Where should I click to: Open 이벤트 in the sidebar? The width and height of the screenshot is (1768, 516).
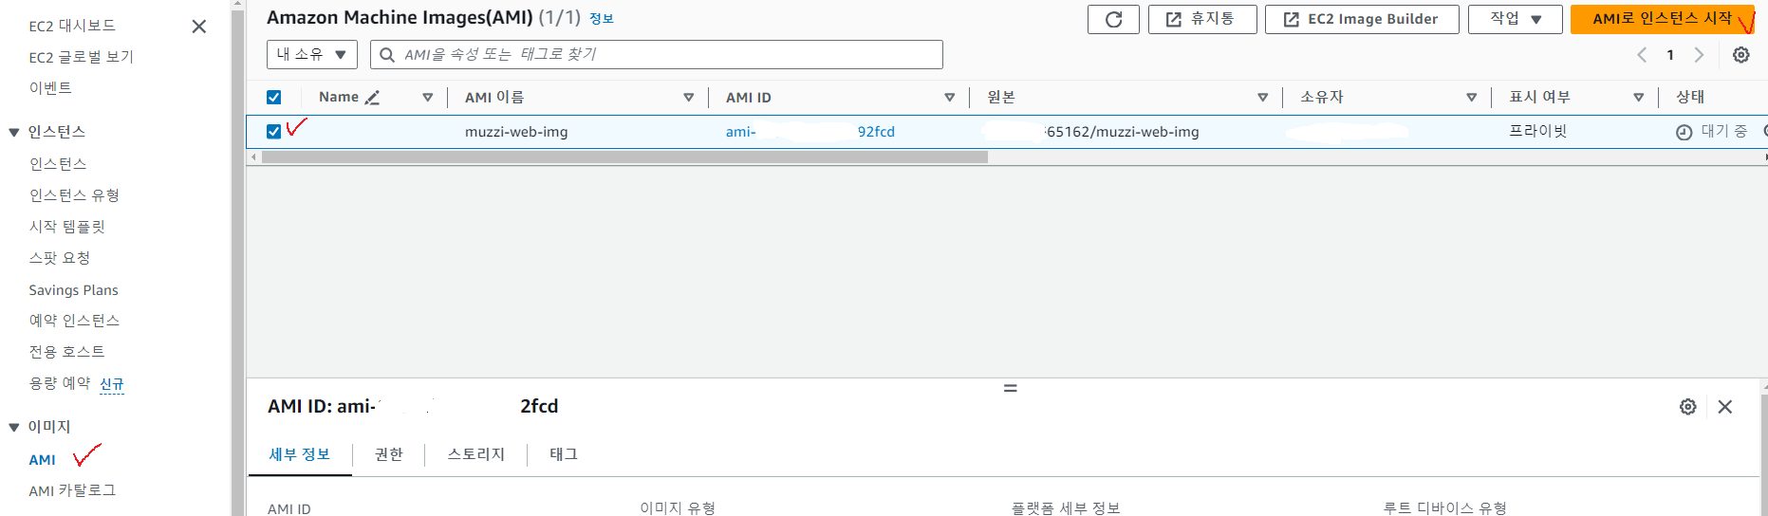[50, 87]
